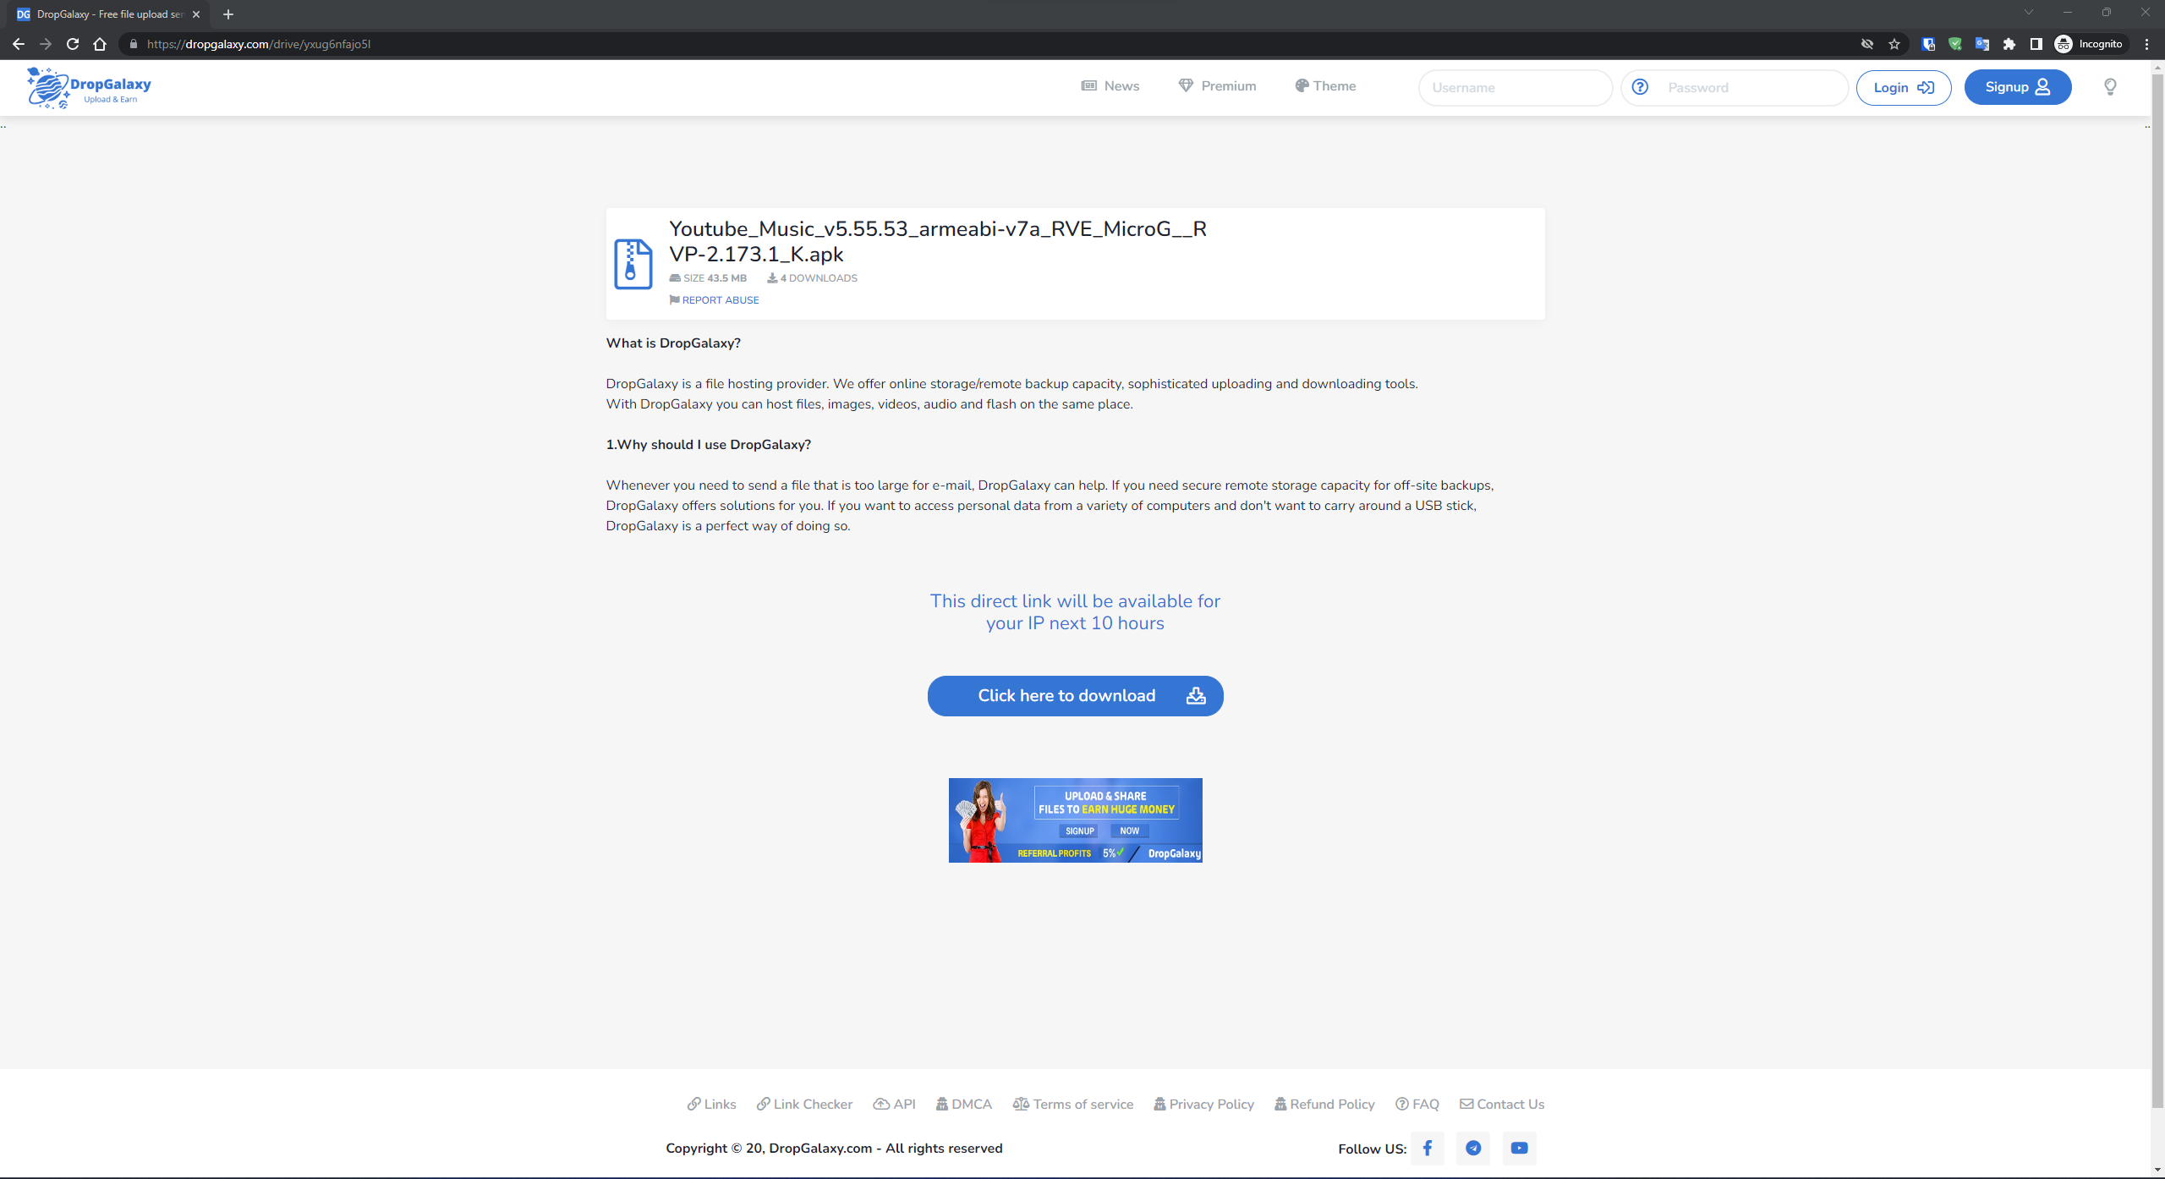Open Telegram channel via footer icon
This screenshot has height=1179, width=2165.
pos(1473,1148)
